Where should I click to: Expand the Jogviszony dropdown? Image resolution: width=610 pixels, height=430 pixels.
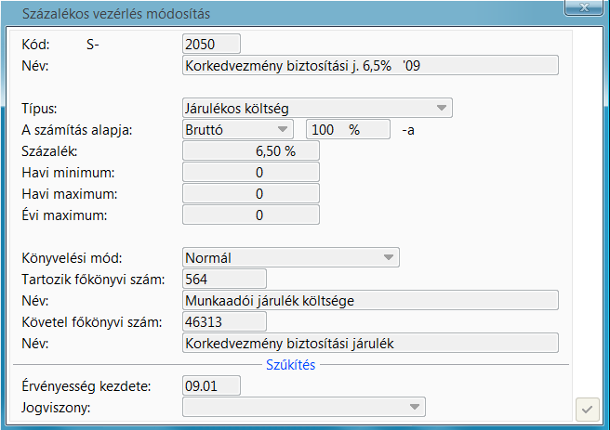point(414,406)
